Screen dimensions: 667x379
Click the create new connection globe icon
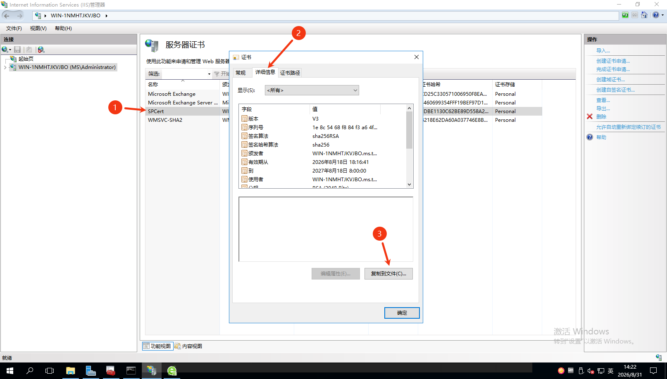pyautogui.click(x=5, y=50)
